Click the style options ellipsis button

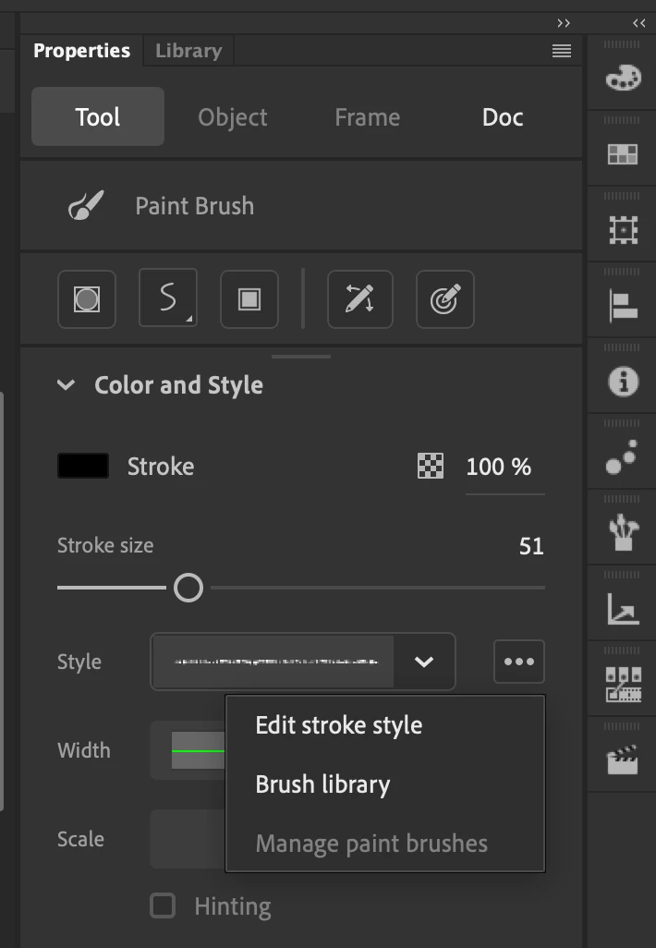pos(519,662)
